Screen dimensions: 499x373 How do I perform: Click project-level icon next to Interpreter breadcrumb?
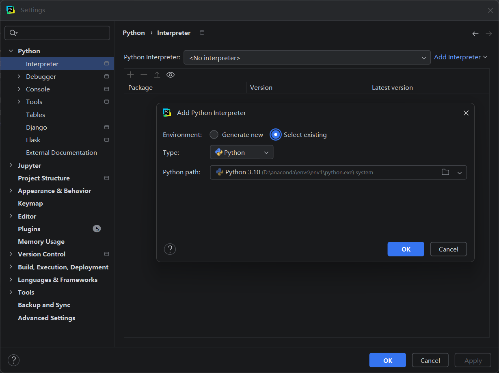[x=202, y=33]
